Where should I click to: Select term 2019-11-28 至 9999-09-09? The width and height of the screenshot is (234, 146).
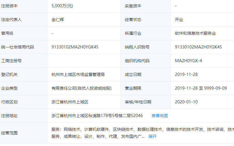pos(201,88)
